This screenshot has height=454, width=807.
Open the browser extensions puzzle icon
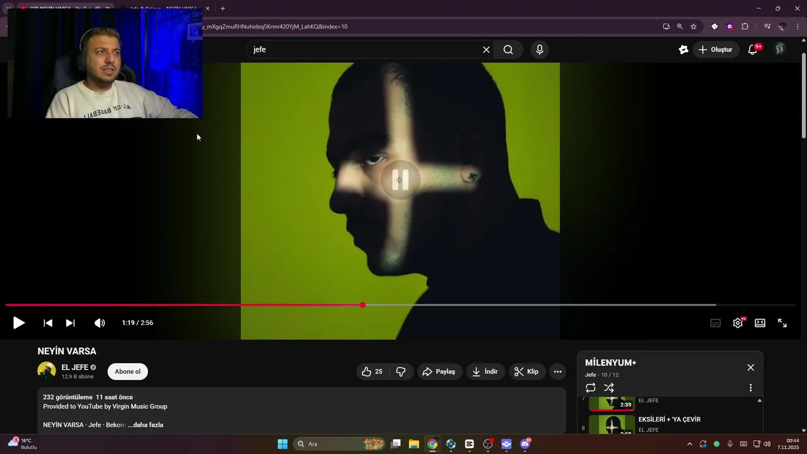[745, 26]
